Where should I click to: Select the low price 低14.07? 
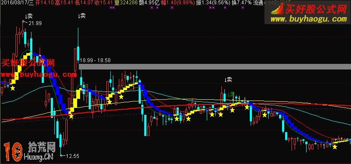click(84, 3)
